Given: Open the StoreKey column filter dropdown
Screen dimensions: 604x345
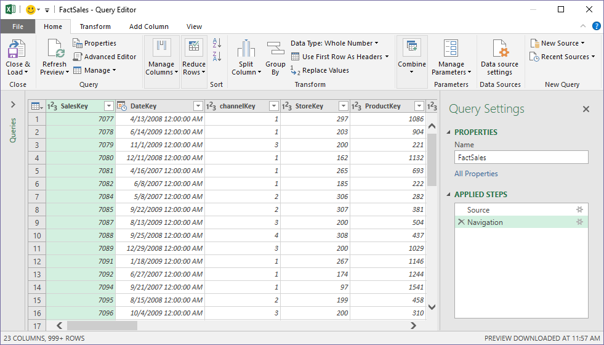Looking at the screenshot, I should coord(342,106).
